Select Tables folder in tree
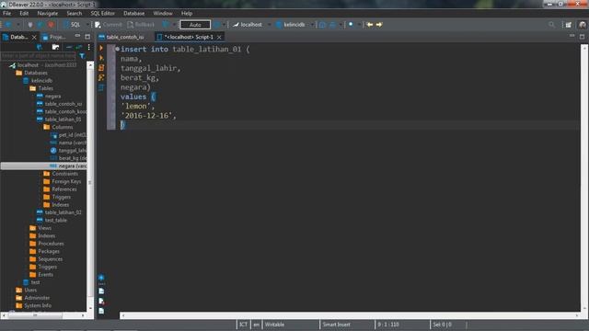 pyautogui.click(x=41, y=88)
